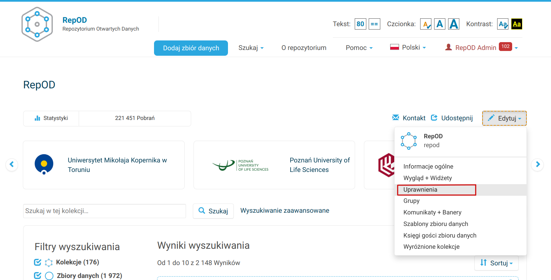Select Komunikaty + Banery menu item
Screen dimensions: 551x280
(460, 212)
